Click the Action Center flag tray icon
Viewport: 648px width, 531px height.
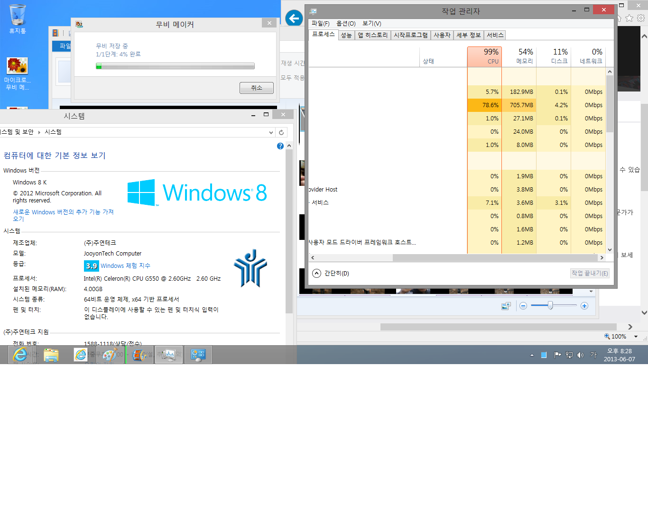coord(557,355)
